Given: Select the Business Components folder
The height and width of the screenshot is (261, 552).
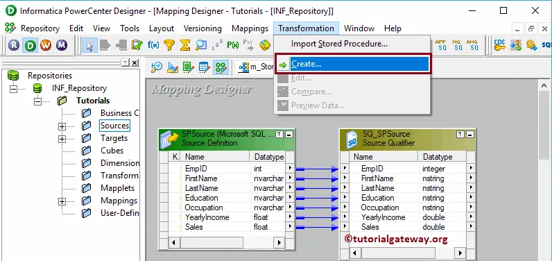Looking at the screenshot, I should (120, 113).
